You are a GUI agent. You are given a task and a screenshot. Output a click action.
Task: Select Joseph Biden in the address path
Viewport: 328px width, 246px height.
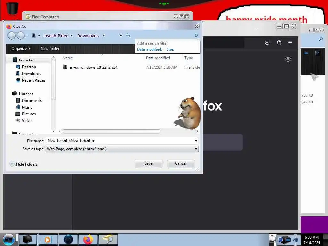pyautogui.click(x=56, y=36)
